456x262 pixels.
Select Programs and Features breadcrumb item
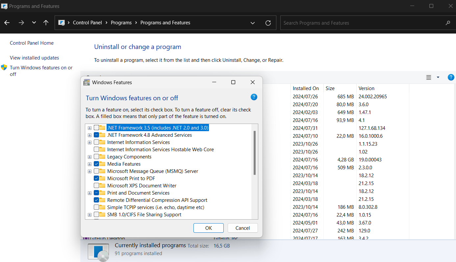165,23
